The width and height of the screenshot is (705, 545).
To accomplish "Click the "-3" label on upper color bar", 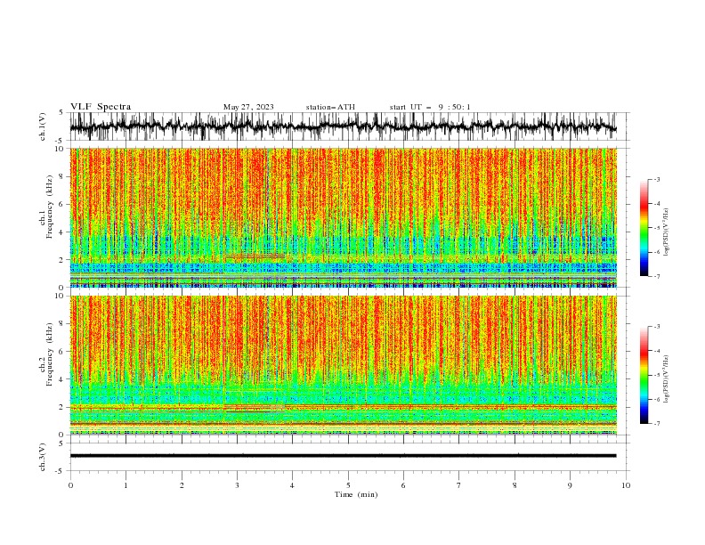I will (x=657, y=179).
